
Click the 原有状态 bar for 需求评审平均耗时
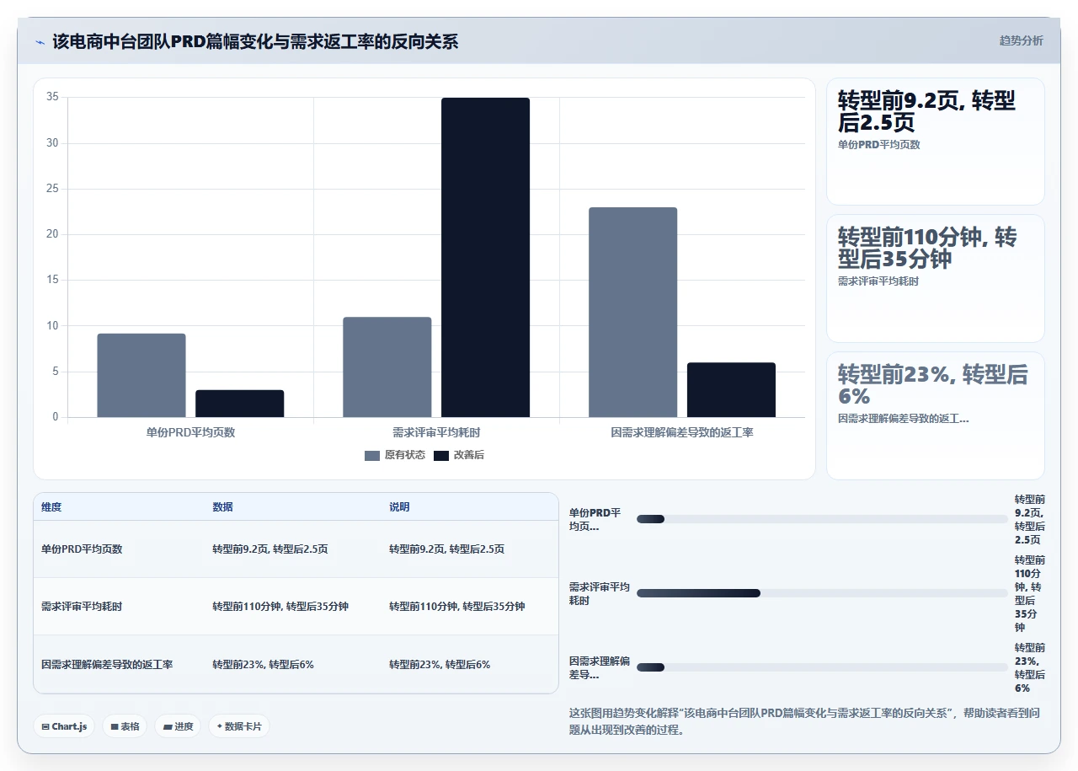pyautogui.click(x=387, y=367)
